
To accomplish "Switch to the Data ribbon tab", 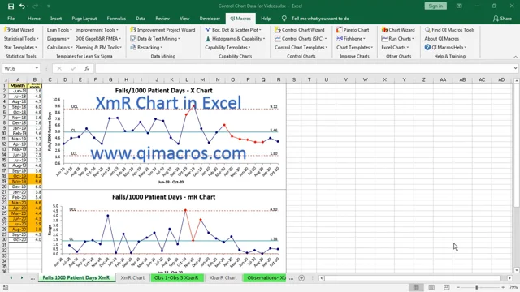I will pyautogui.click(x=141, y=19).
